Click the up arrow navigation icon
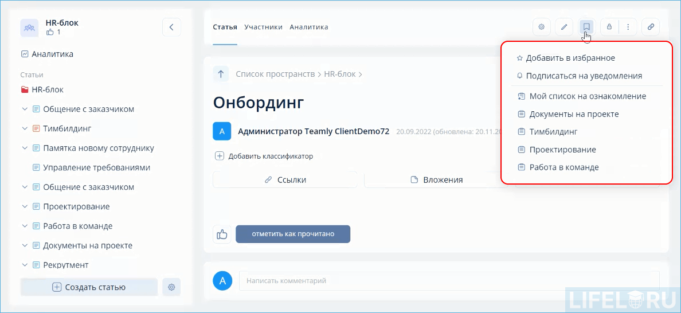Screen dimensions: 681x313 [221, 74]
